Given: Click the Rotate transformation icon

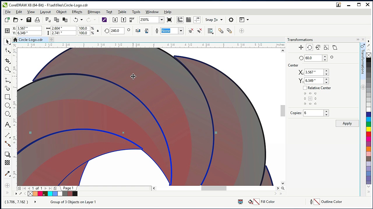Looking at the screenshot, I should (x=309, y=48).
